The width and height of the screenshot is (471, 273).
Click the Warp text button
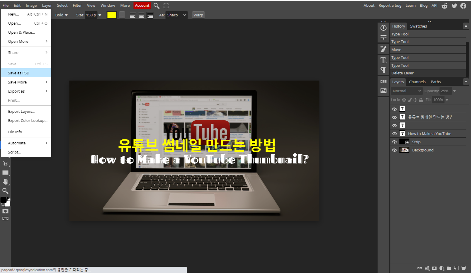[198, 15]
